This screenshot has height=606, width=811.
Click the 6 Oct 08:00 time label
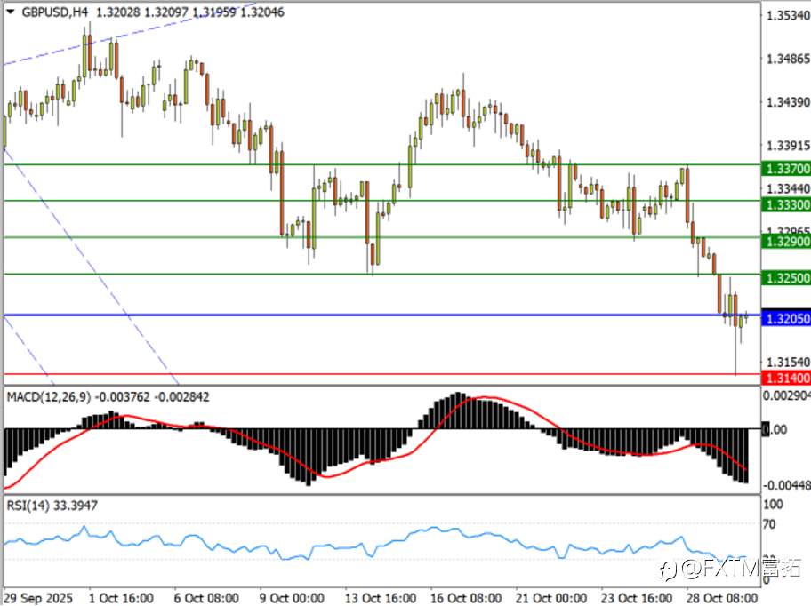tap(206, 598)
